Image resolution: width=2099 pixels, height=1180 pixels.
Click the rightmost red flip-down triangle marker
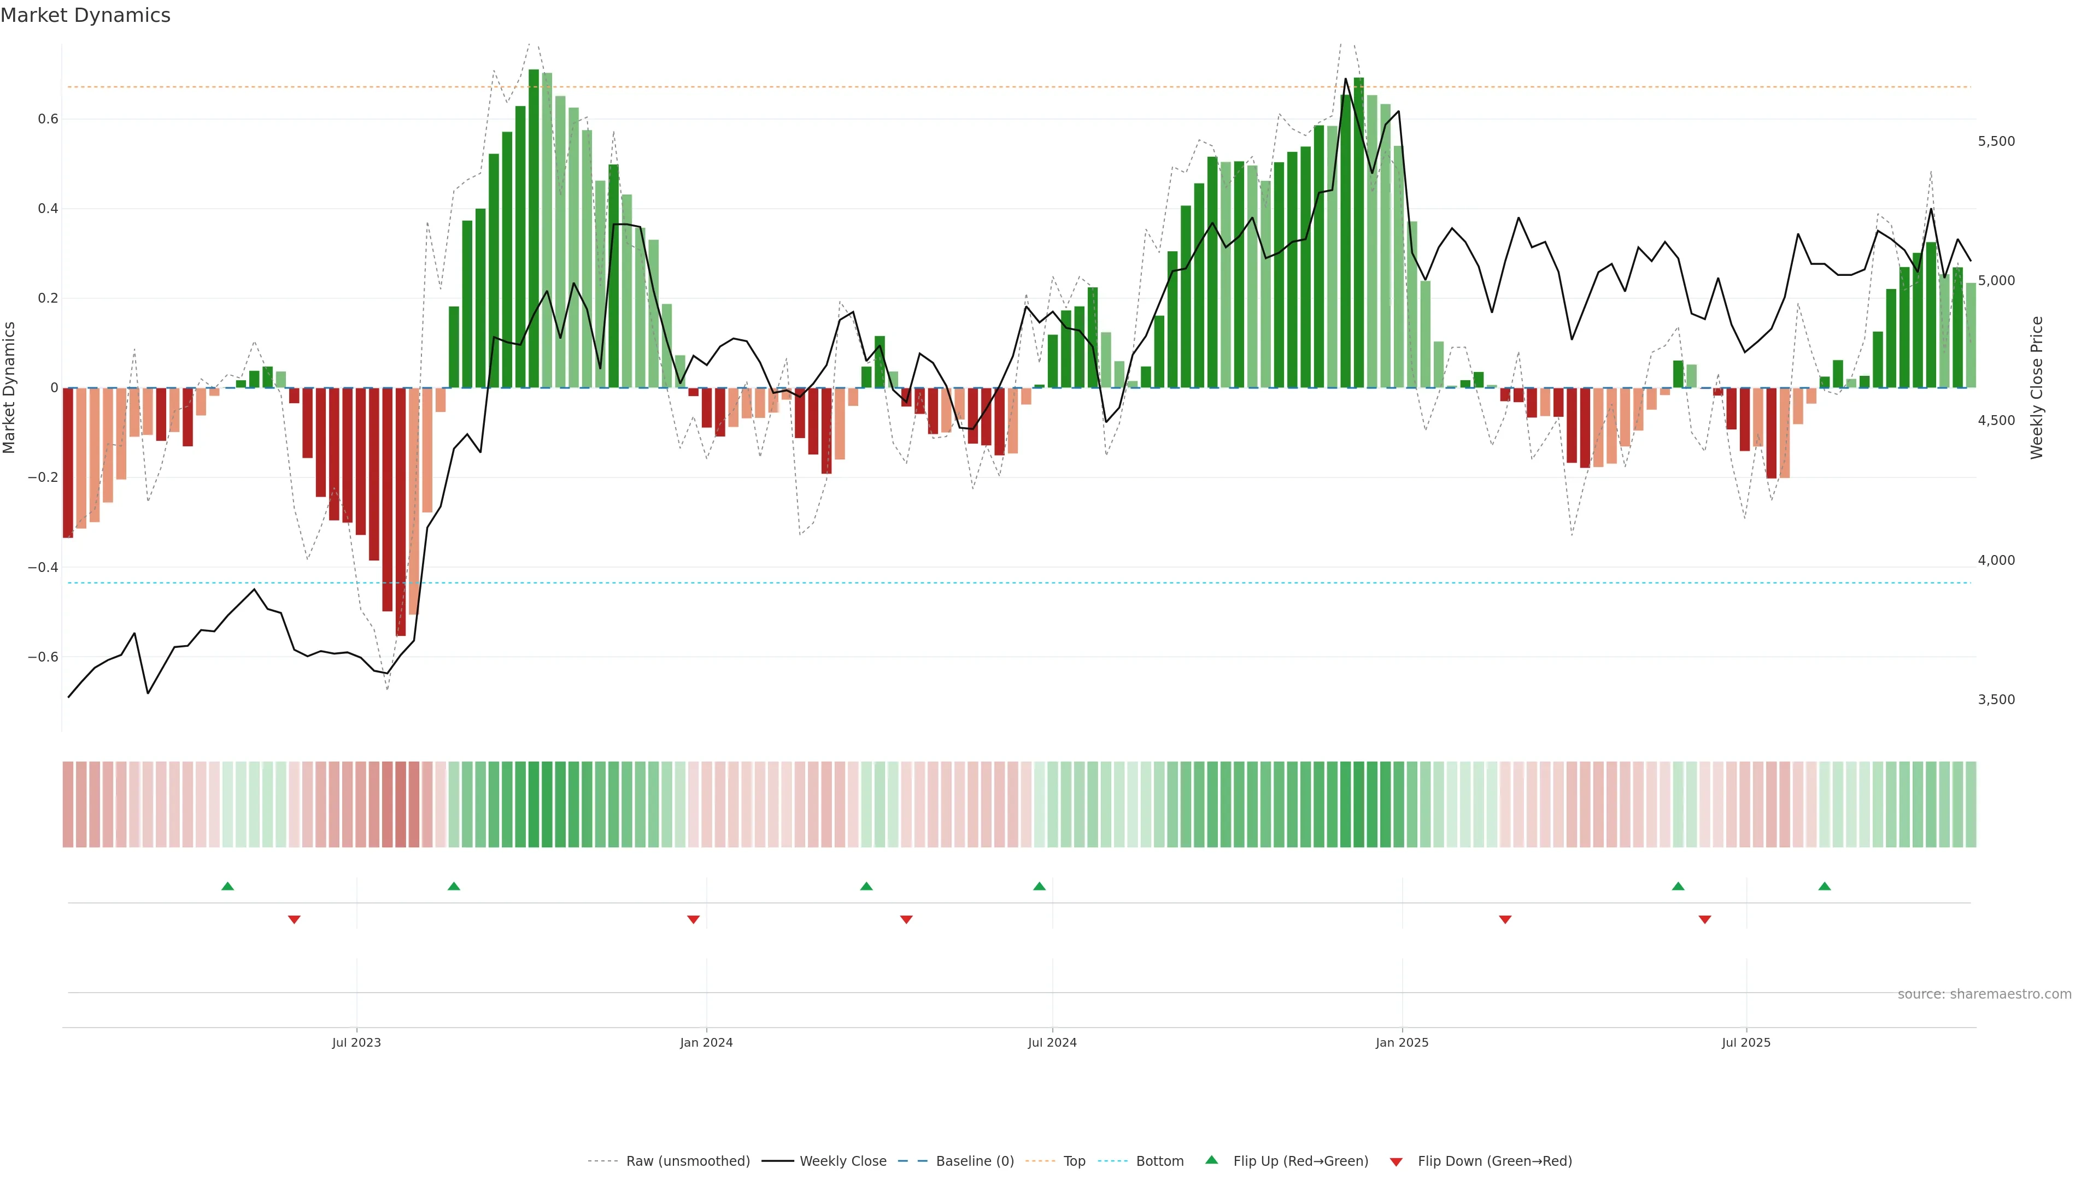click(1705, 919)
